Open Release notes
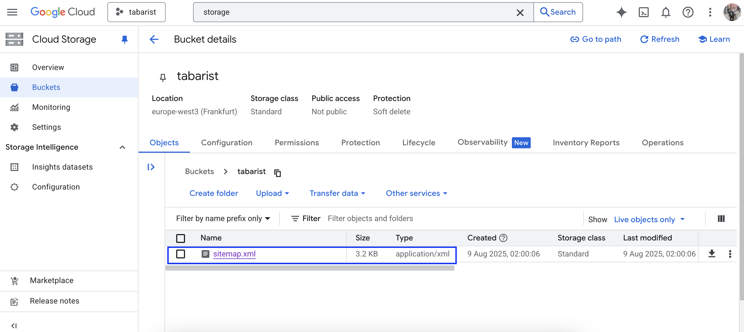The height and width of the screenshot is (332, 744). tap(69, 301)
